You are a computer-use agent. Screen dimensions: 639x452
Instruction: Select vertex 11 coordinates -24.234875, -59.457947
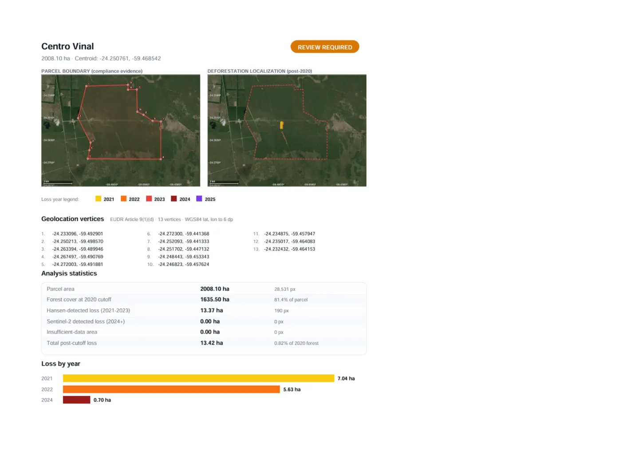point(290,234)
